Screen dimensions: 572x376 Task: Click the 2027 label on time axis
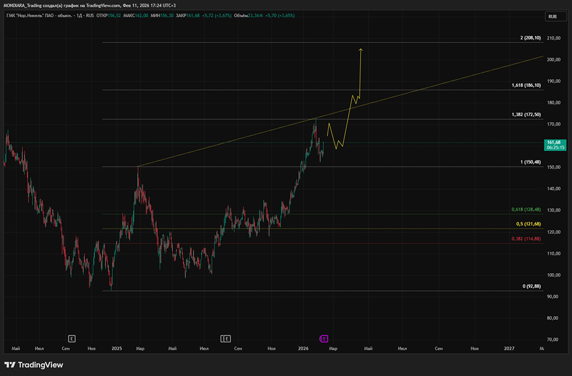tap(509, 349)
